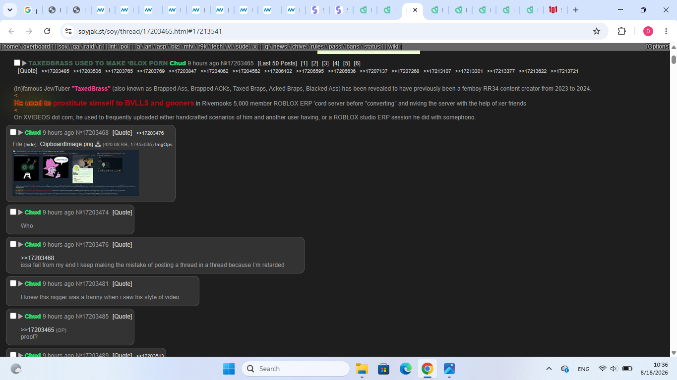This screenshot has width=677, height=380.
Task: Go to thread page [2]
Action: click(315, 63)
